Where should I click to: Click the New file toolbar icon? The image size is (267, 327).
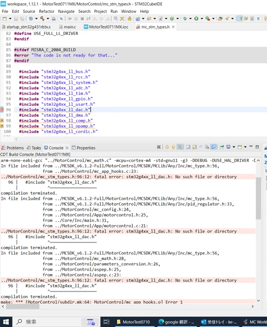tap(5, 19)
